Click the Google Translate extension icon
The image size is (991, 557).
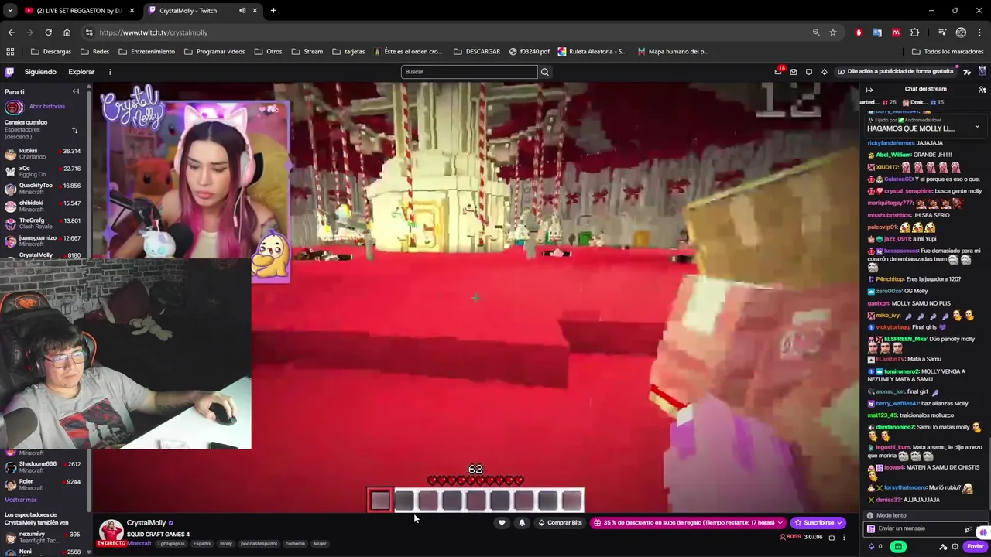coord(877,32)
